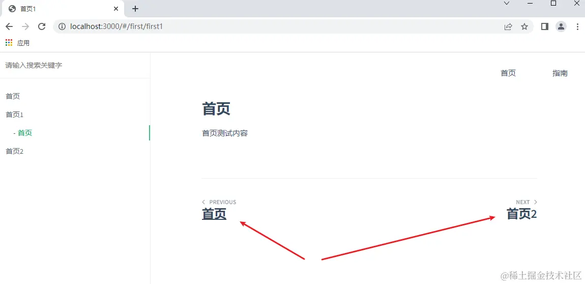Click the 请输入搜索关键字 search box
Viewport: 585px width, 284px height.
[75, 65]
